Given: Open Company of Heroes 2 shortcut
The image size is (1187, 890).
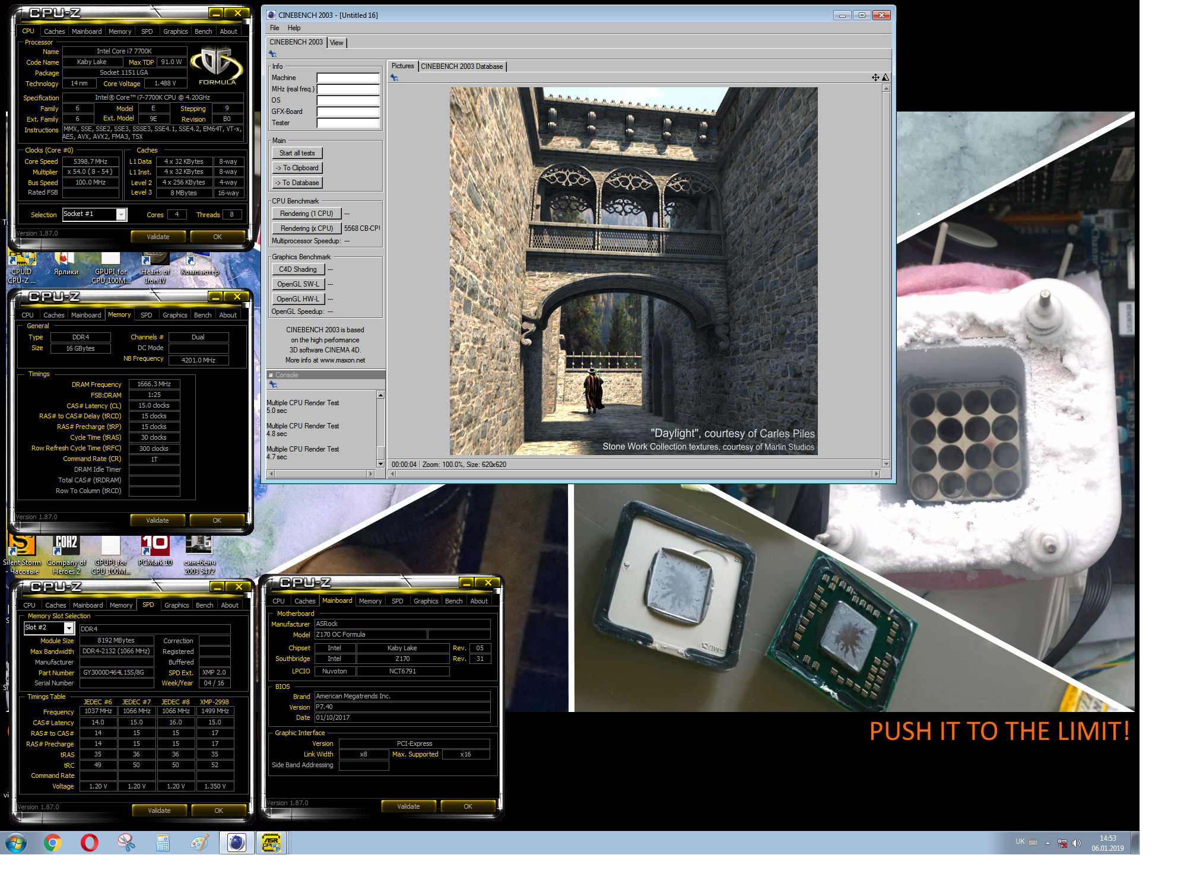Looking at the screenshot, I should [66, 554].
